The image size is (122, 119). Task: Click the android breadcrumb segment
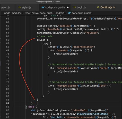(x=60, y=13)
